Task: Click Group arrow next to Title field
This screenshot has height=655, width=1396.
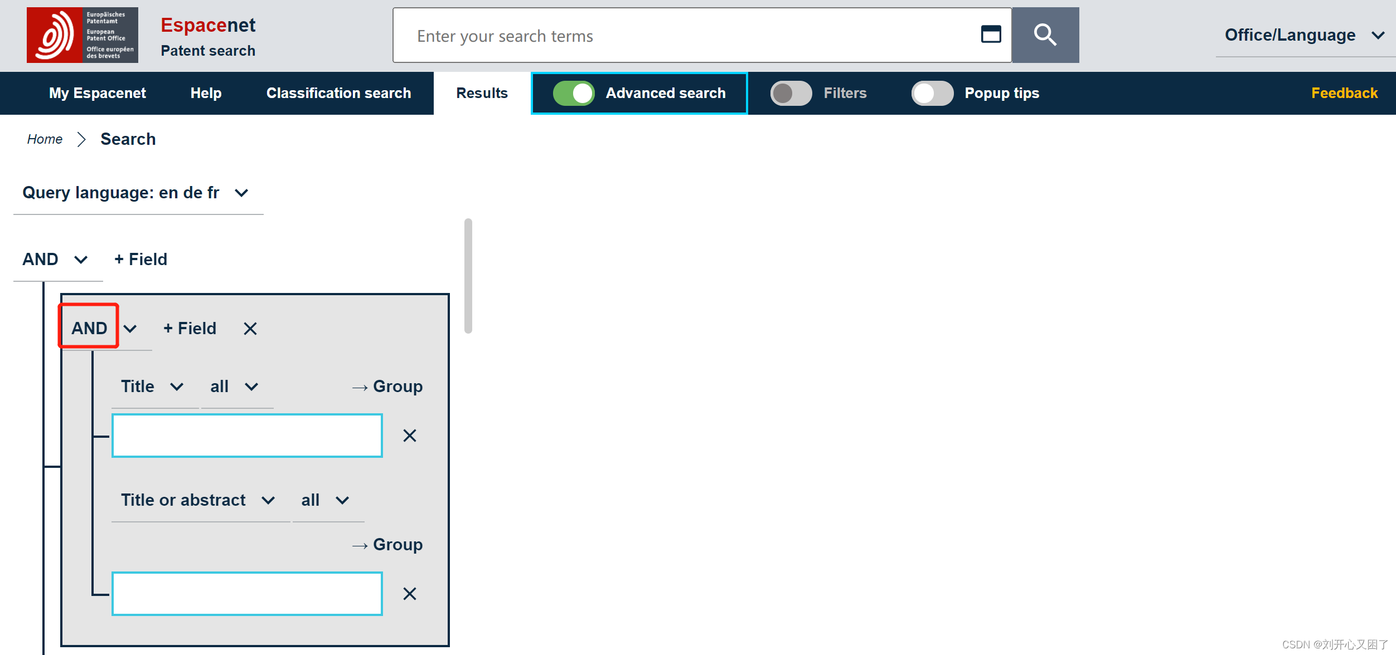Action: tap(387, 387)
